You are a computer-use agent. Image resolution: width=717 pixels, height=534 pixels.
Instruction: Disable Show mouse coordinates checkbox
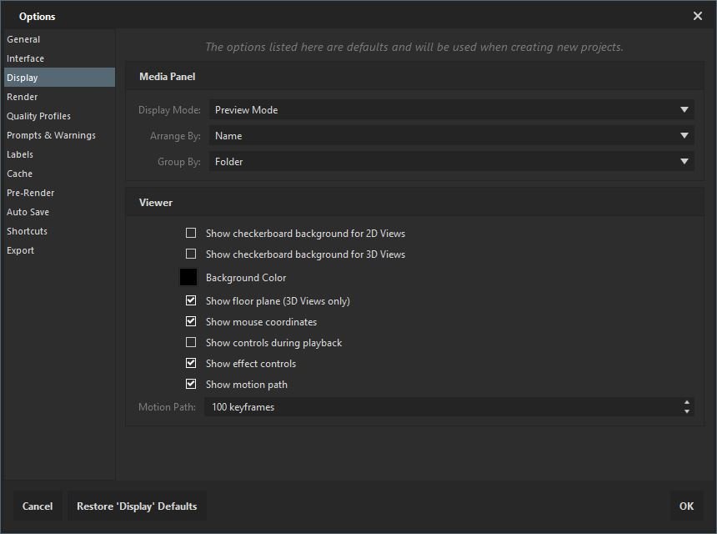click(191, 322)
